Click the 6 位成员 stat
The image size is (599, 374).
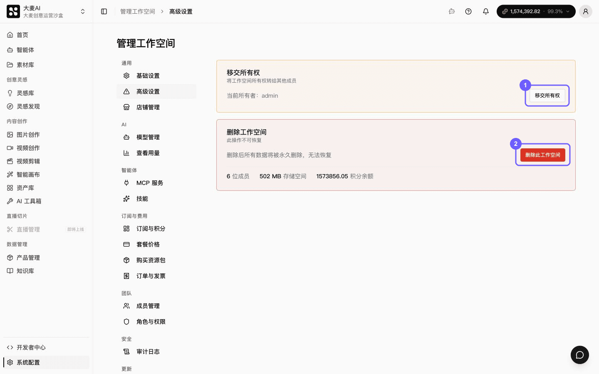tap(238, 176)
